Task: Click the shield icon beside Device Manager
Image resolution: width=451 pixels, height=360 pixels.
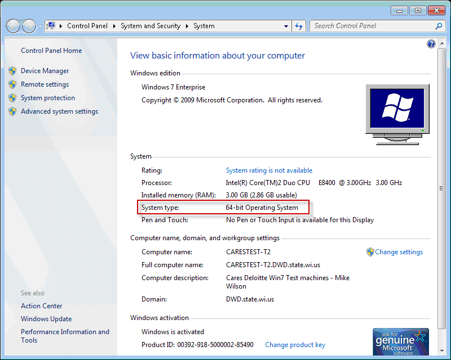Action: tap(12, 71)
